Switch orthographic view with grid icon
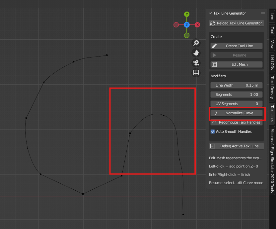This screenshot has height=229, width=276. pos(196,73)
